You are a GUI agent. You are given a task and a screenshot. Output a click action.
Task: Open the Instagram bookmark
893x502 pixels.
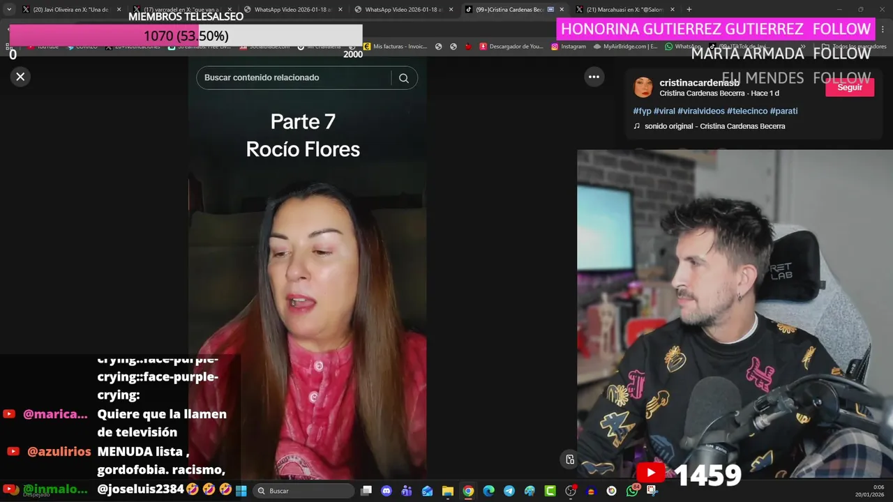point(569,47)
